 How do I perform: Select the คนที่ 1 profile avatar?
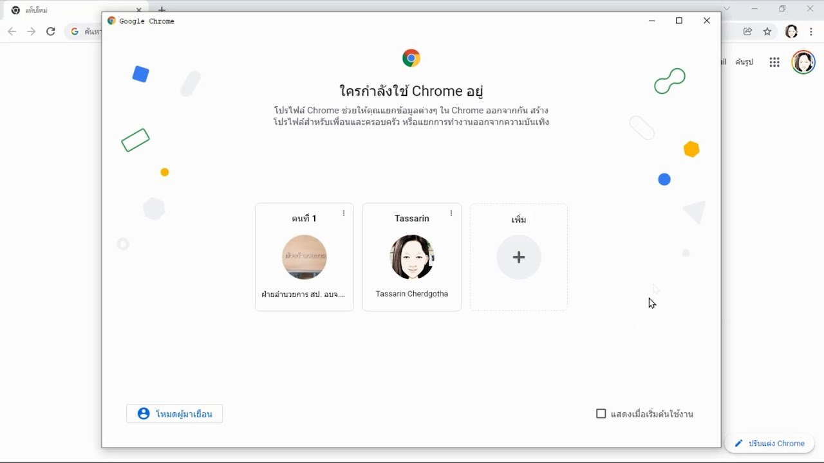point(304,257)
